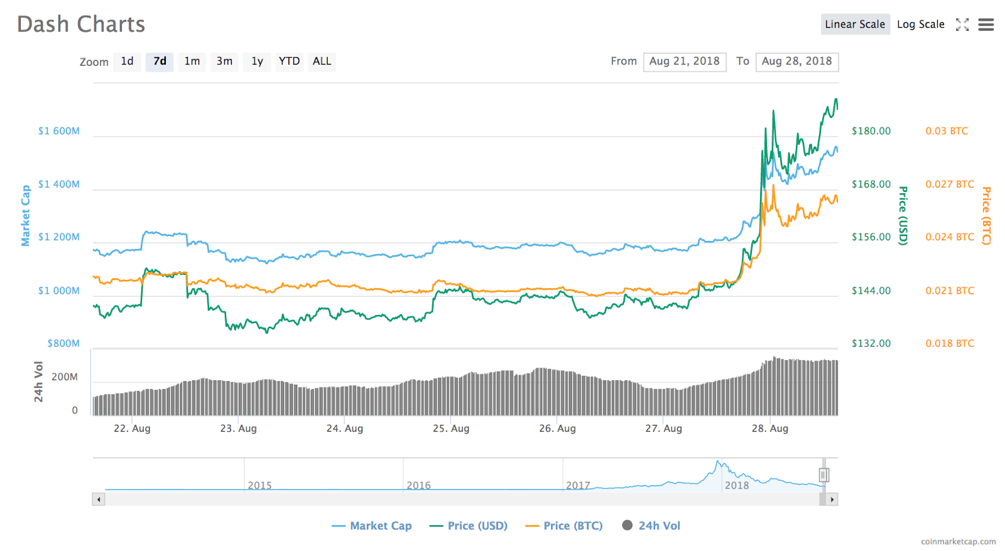This screenshot has width=1005, height=551.
Task: Edit the From date field
Action: click(x=685, y=62)
